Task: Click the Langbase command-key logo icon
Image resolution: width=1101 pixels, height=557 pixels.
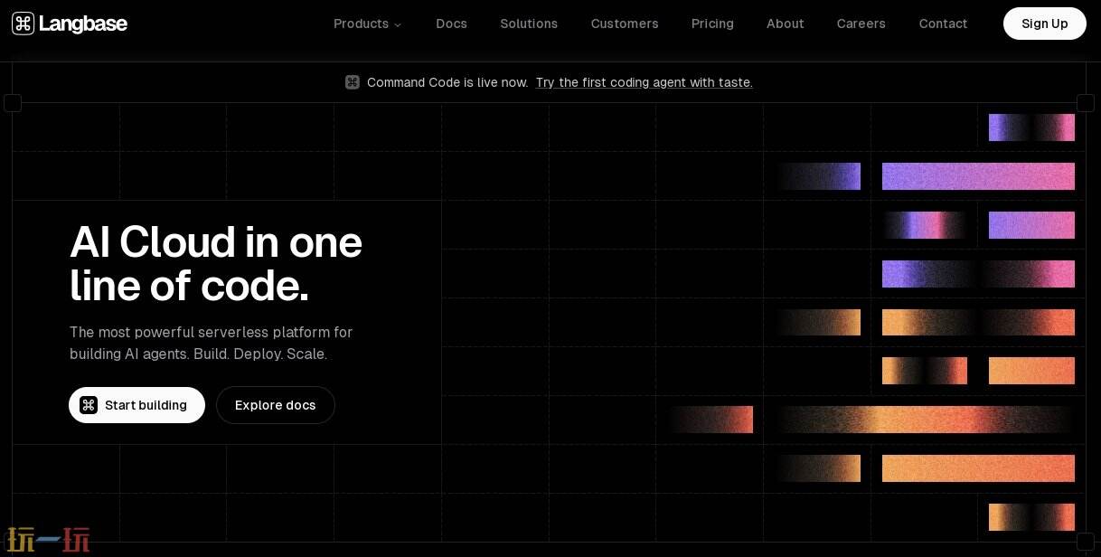Action: click(23, 24)
